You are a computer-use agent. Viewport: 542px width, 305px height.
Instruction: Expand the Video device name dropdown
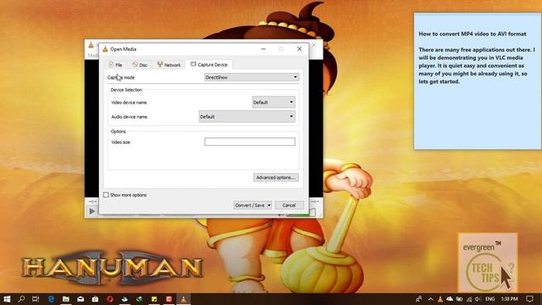pyautogui.click(x=274, y=103)
